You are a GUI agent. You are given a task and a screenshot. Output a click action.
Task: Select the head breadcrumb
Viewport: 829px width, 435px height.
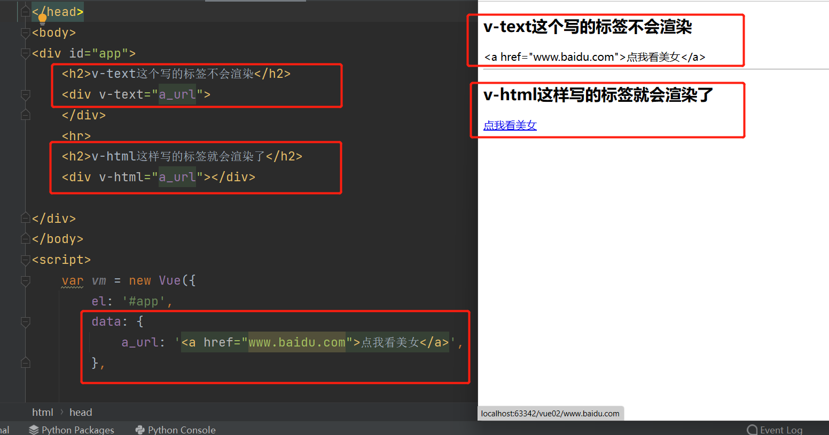pos(81,412)
